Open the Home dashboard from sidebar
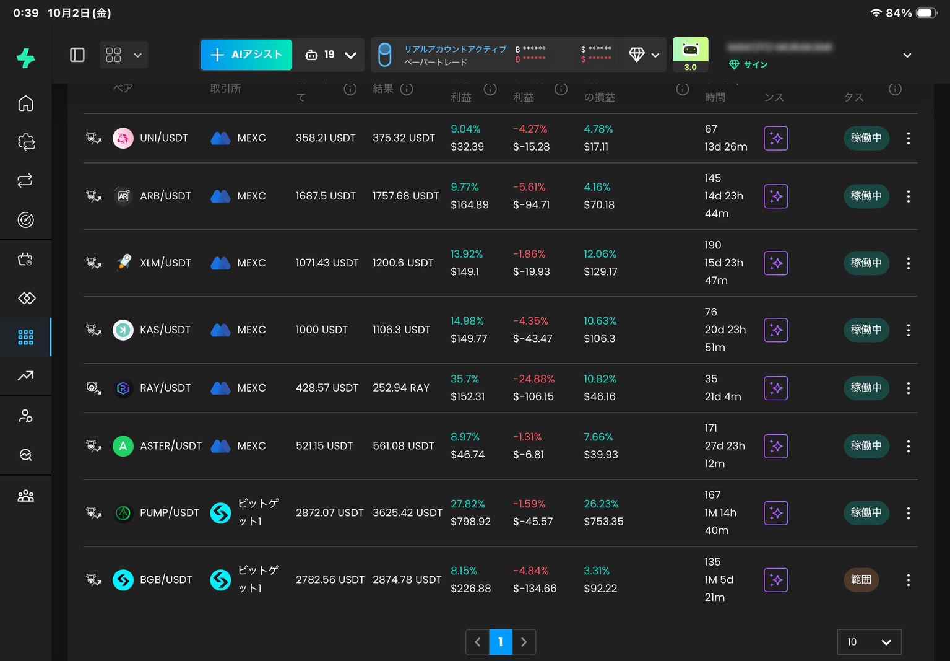 [x=25, y=103]
